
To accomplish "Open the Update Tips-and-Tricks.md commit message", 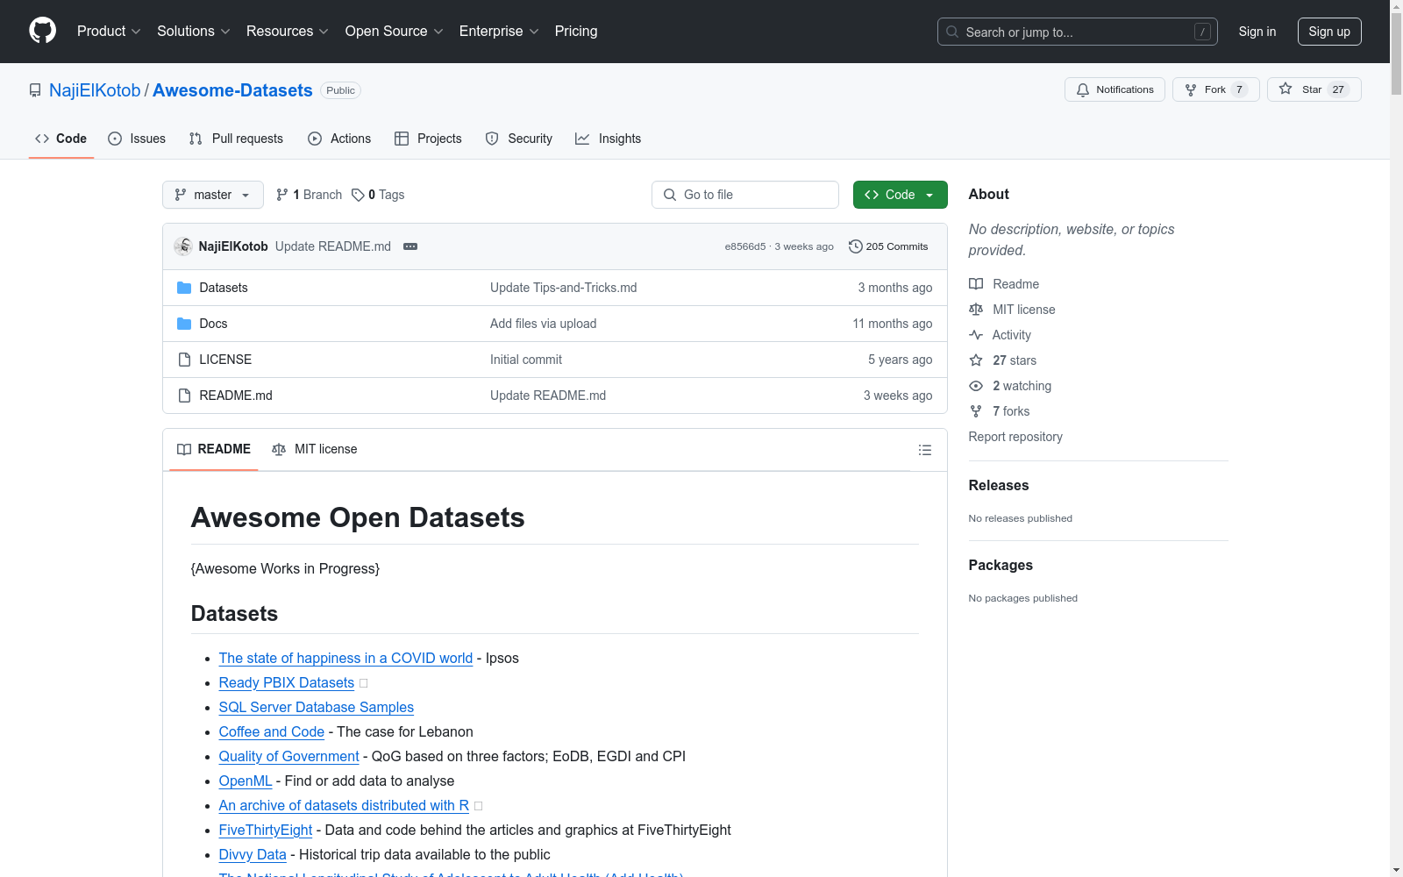I will 564,288.
